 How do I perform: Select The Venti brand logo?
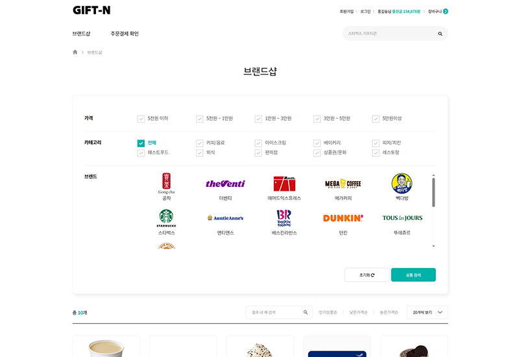coord(225,184)
